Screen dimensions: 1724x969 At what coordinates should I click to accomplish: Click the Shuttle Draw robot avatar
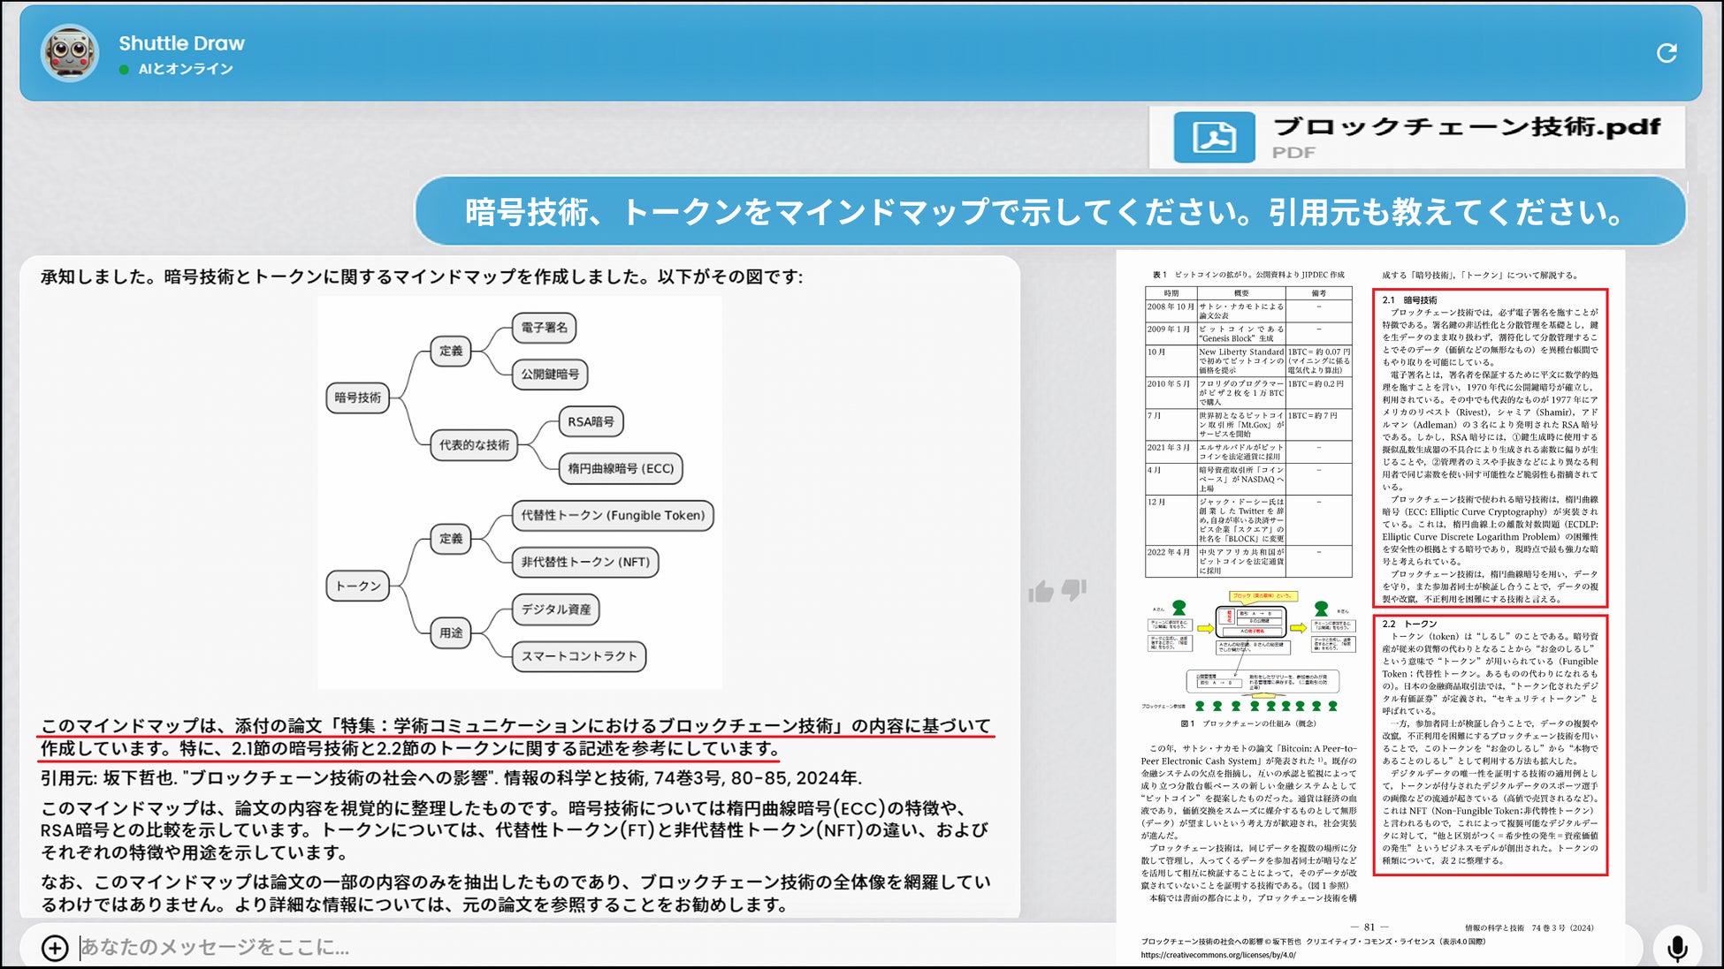pyautogui.click(x=70, y=53)
